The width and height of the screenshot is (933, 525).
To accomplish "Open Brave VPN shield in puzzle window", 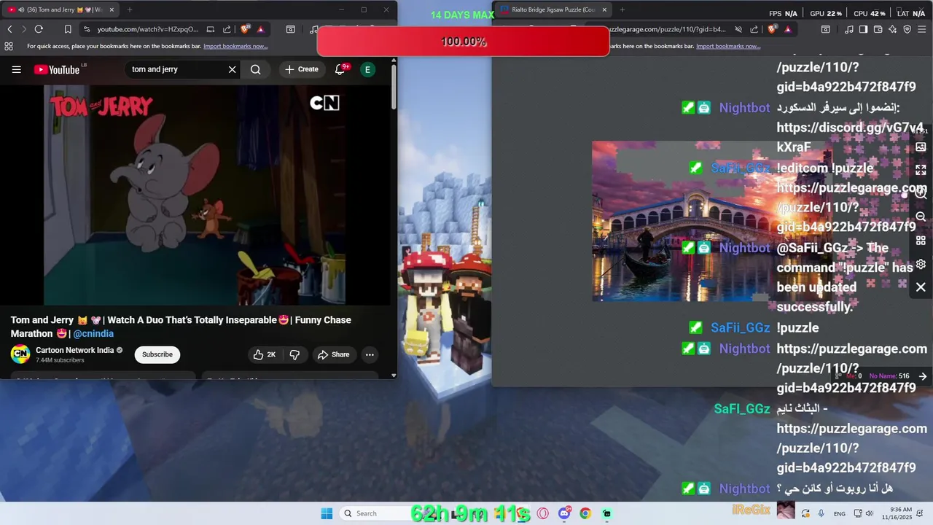I will click(x=907, y=29).
